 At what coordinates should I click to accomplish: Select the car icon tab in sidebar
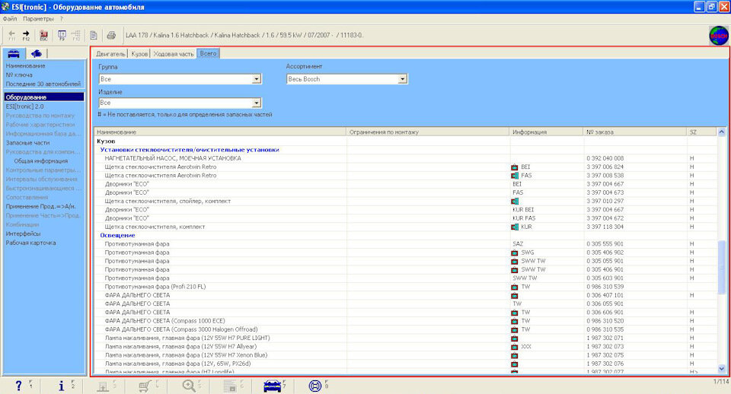tap(14, 53)
